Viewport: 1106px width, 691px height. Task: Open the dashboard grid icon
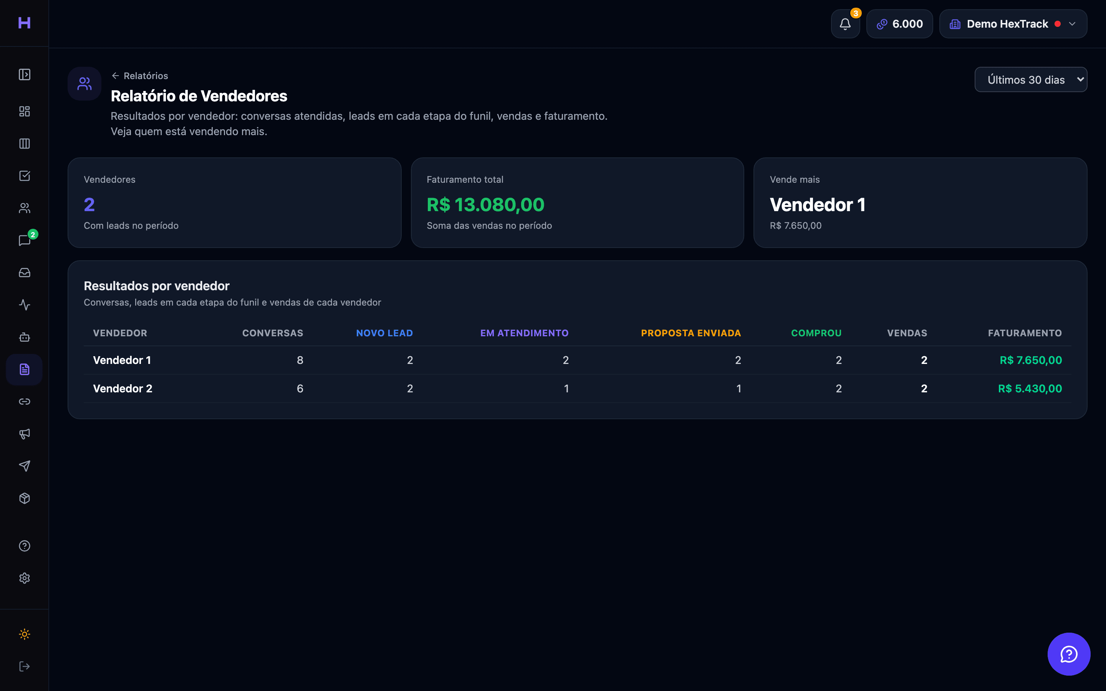[x=24, y=111]
